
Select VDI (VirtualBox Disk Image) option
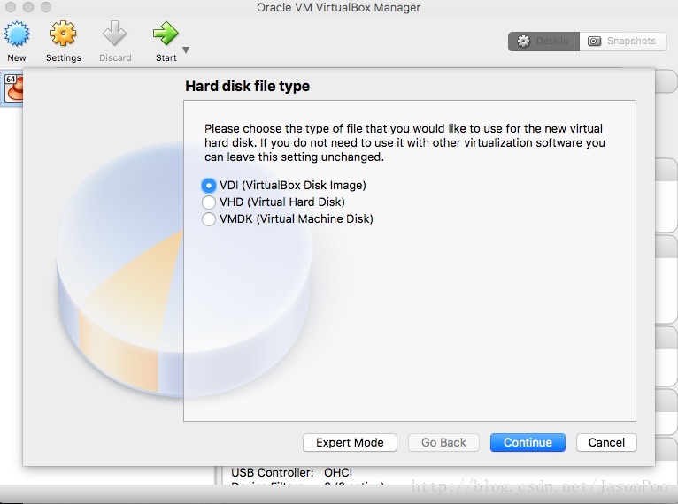coord(284,186)
